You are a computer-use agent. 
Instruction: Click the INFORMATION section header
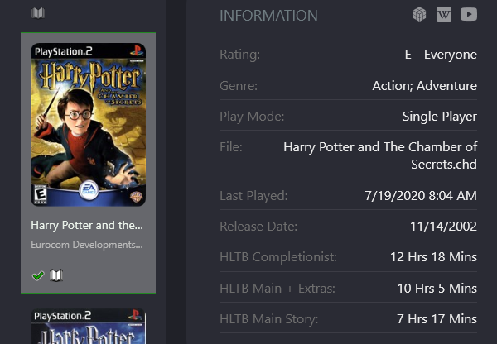click(x=268, y=16)
